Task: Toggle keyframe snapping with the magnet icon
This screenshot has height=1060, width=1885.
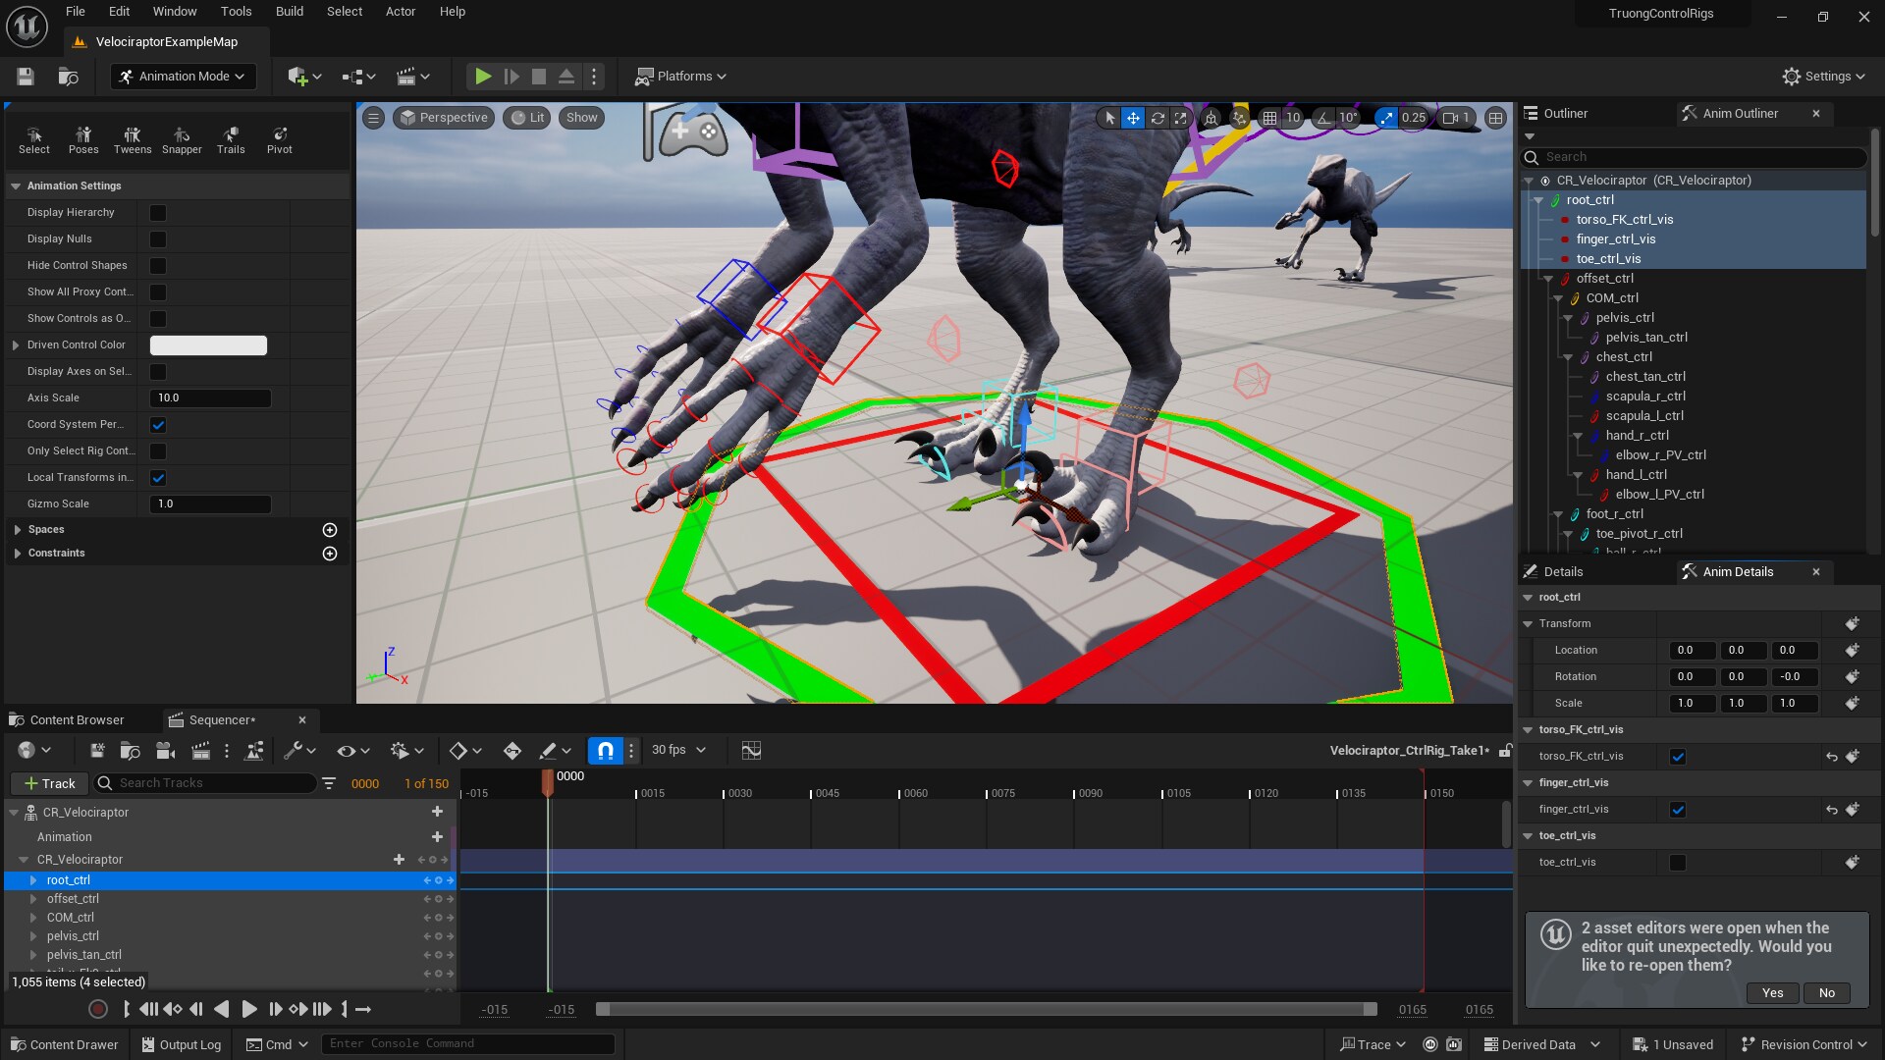Action: click(605, 750)
